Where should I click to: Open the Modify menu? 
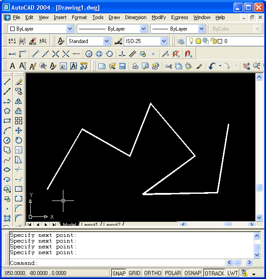click(x=159, y=17)
